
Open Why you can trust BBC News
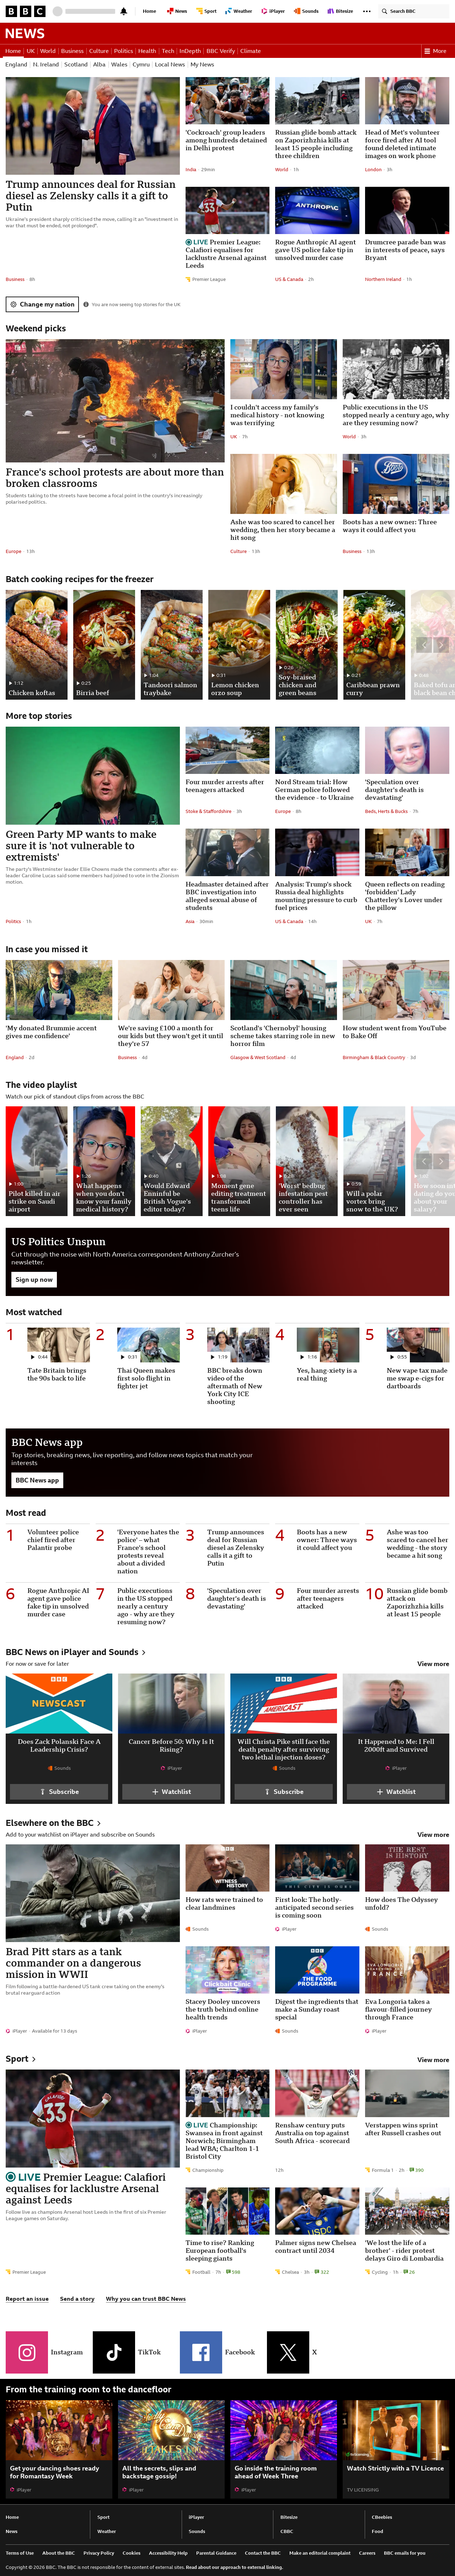(x=146, y=2299)
